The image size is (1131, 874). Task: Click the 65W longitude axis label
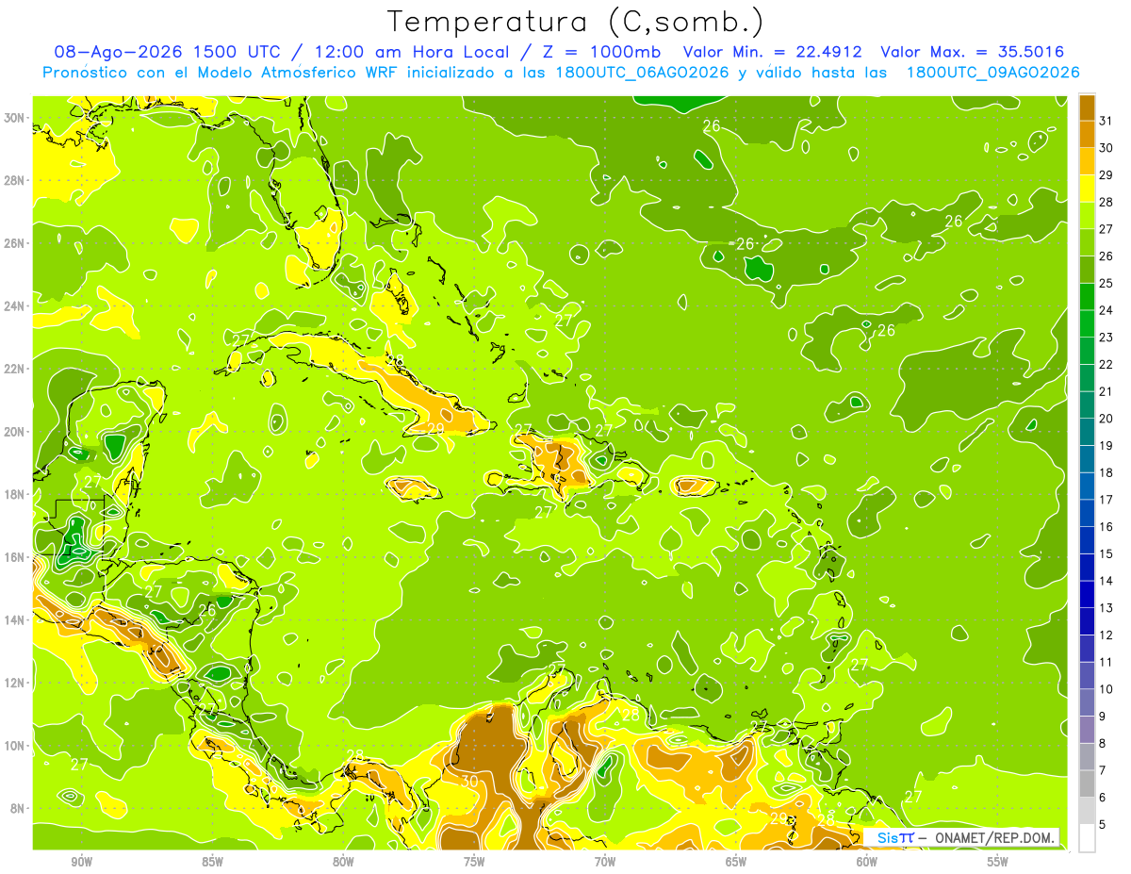736,862
